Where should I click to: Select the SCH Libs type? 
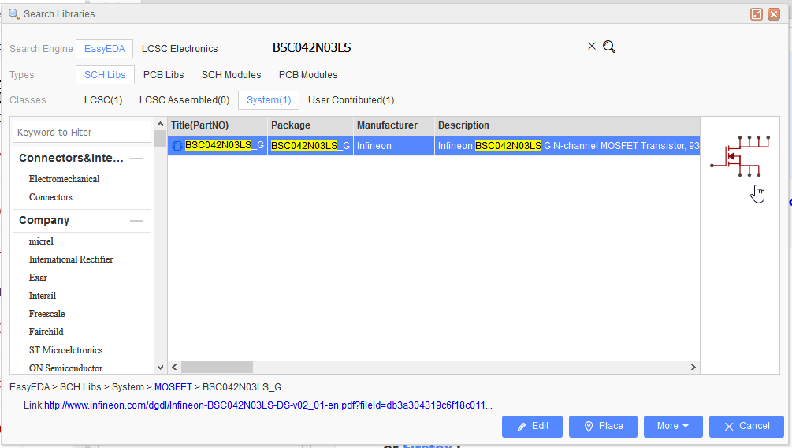pyautogui.click(x=105, y=75)
